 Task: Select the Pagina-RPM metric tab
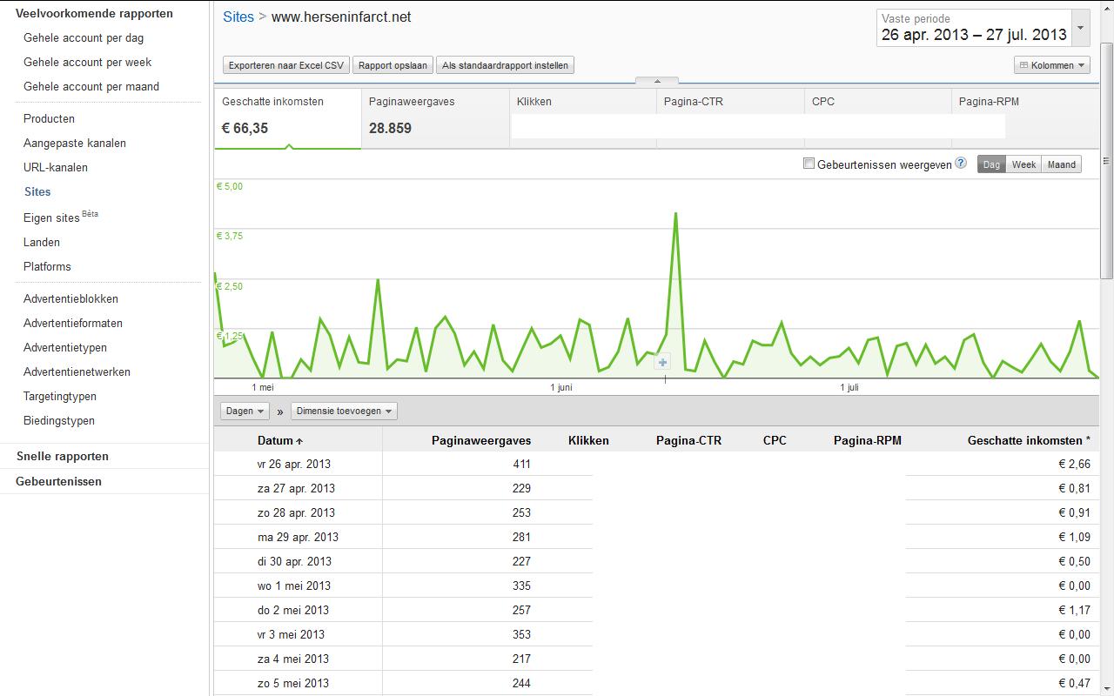tap(1025, 118)
